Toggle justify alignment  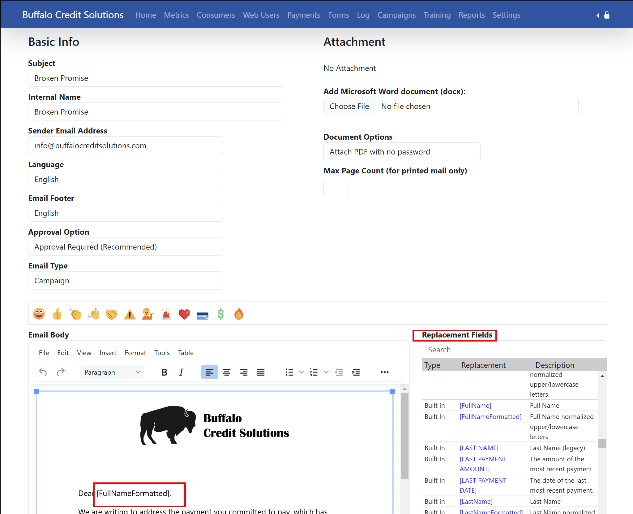[x=261, y=372]
